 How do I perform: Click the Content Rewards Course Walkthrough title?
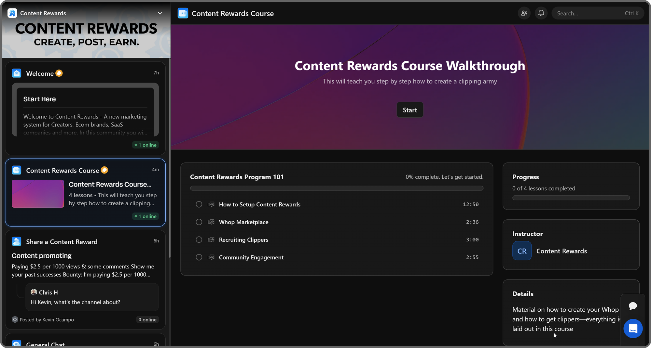click(410, 66)
